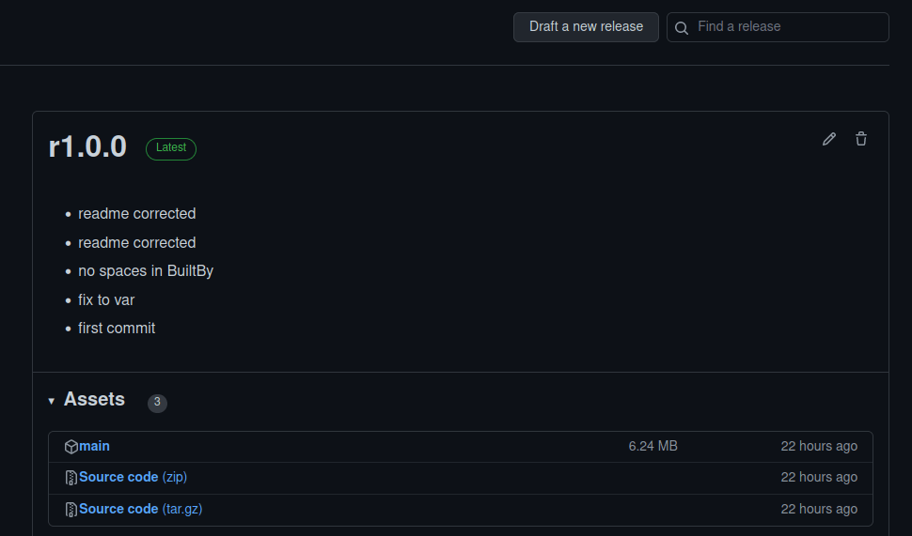Click the pencil icon to edit release
The image size is (912, 536).
[828, 139]
